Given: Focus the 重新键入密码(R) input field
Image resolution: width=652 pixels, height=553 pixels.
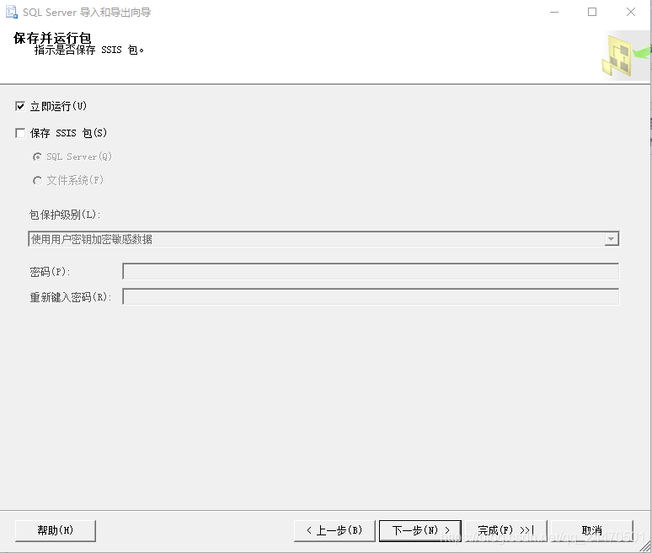Looking at the screenshot, I should [x=371, y=296].
